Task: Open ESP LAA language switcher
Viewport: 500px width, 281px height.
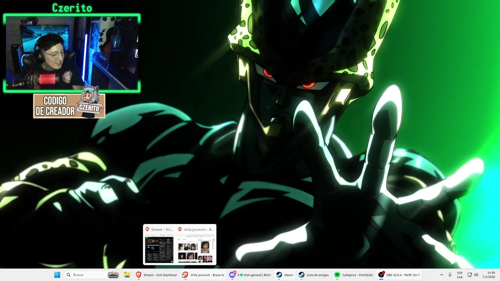Action: click(460, 275)
